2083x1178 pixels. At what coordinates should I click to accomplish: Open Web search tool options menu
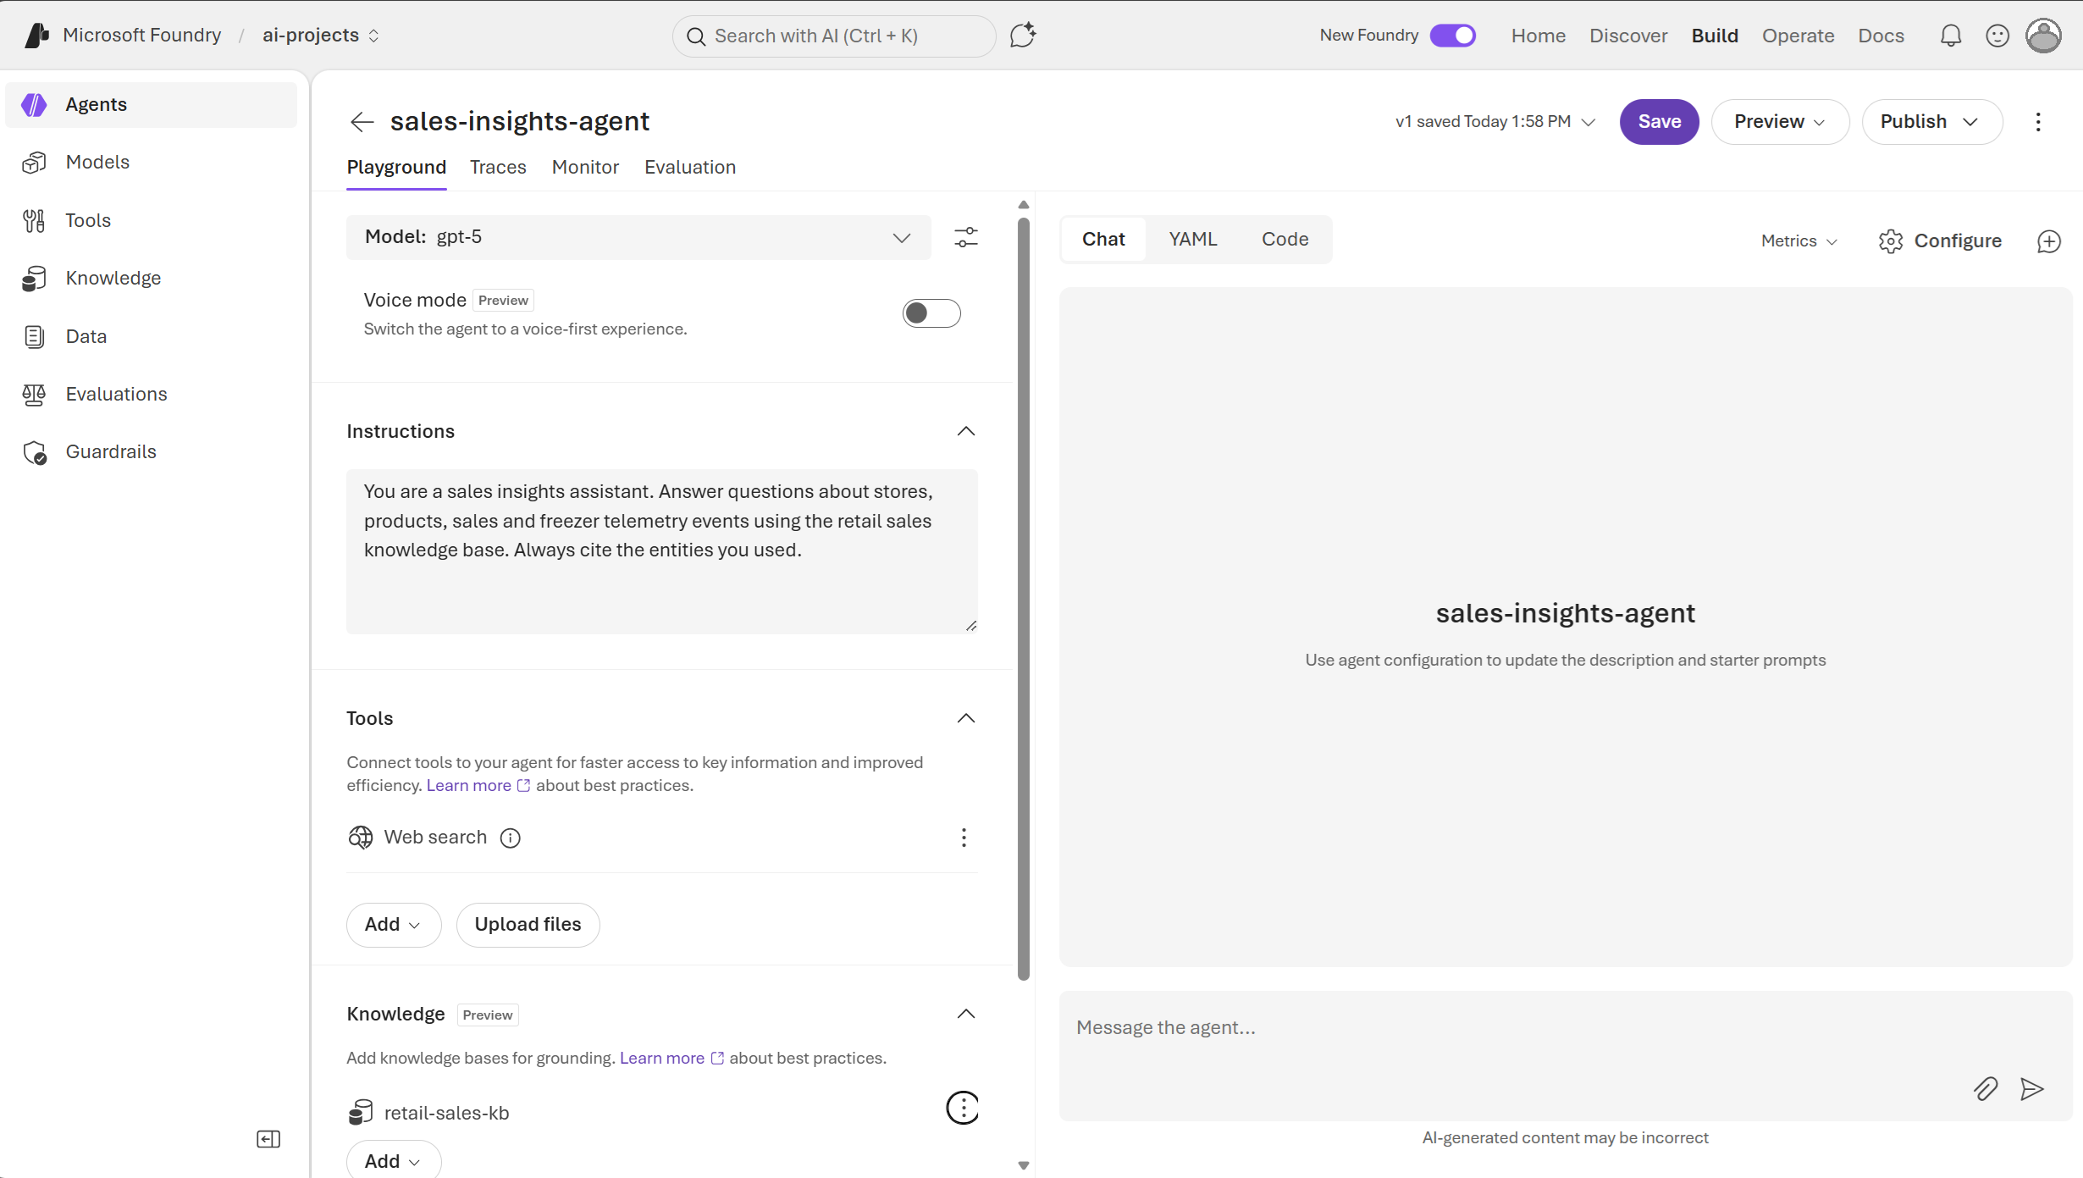tap(964, 838)
